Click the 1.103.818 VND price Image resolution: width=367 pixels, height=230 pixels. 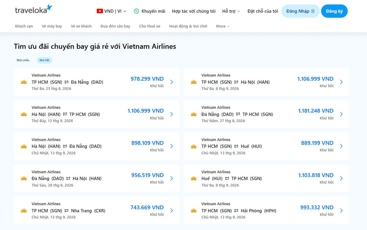[x=316, y=175]
